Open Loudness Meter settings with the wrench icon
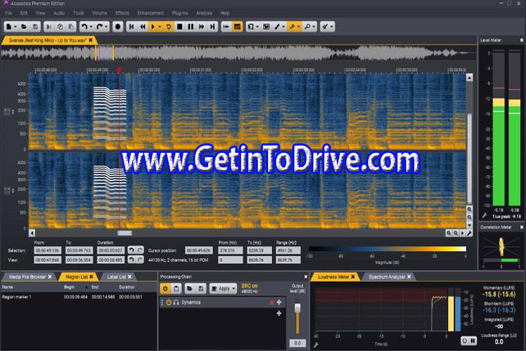Viewport: 526px width, 351px height. tap(316, 345)
